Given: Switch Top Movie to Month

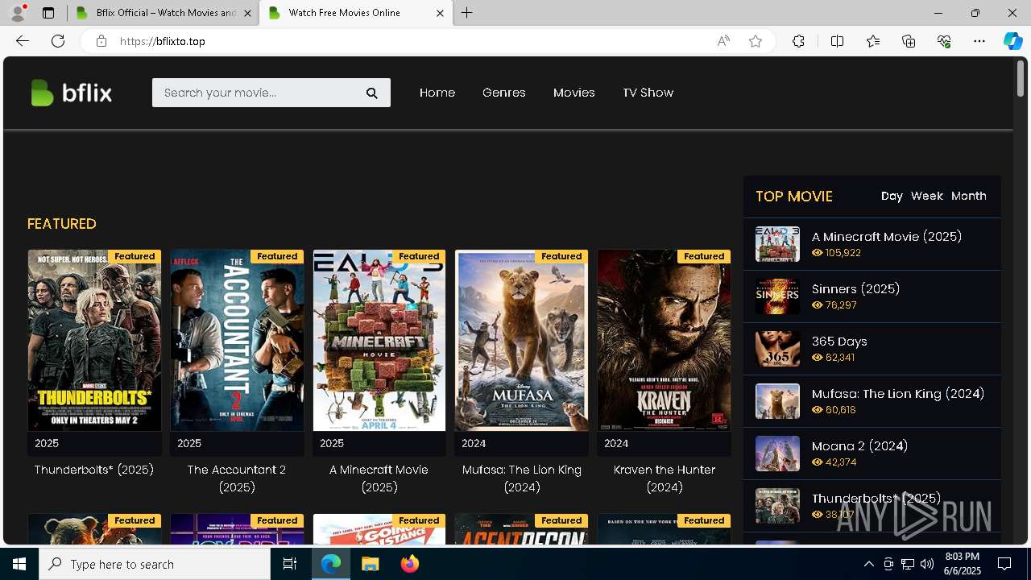Looking at the screenshot, I should click(x=969, y=196).
